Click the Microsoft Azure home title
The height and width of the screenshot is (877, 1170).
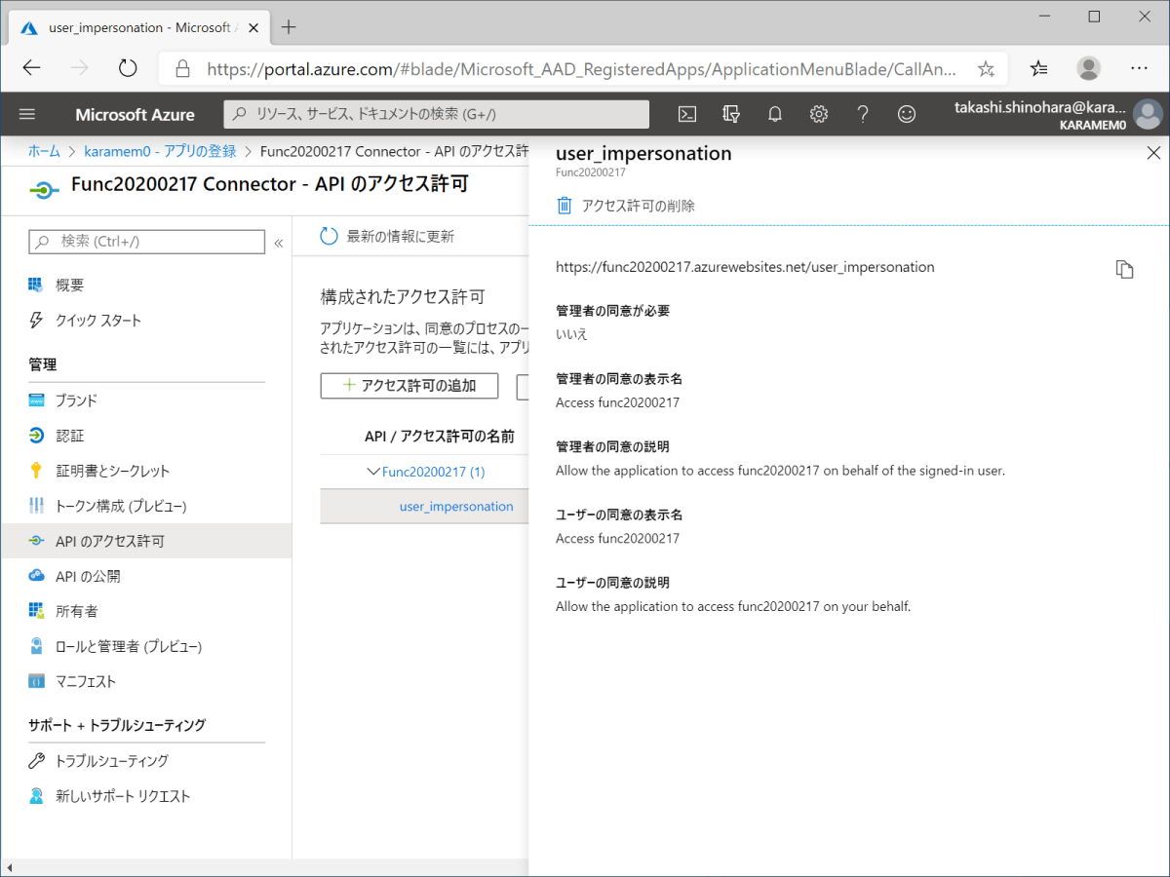(x=135, y=114)
